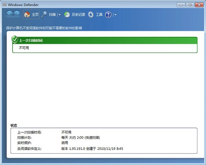Click the house icon in the toolbar
Screen dimensions: 206x165
[27, 14]
